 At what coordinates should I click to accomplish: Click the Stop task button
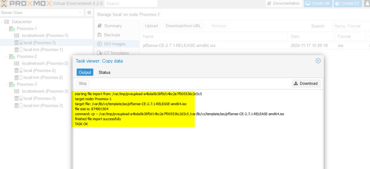tap(83, 83)
